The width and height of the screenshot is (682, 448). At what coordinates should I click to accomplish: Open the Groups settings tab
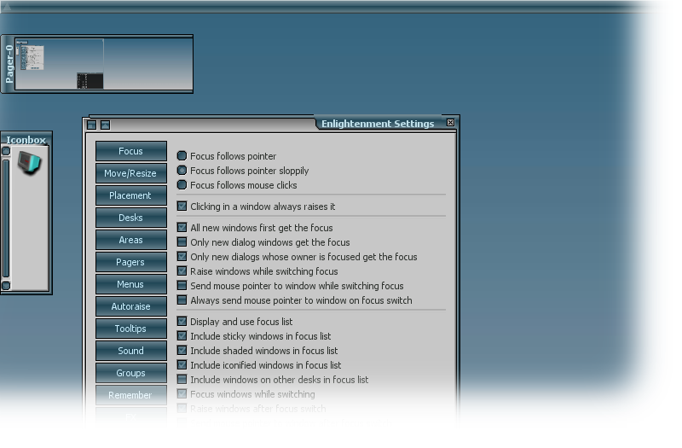point(131,373)
